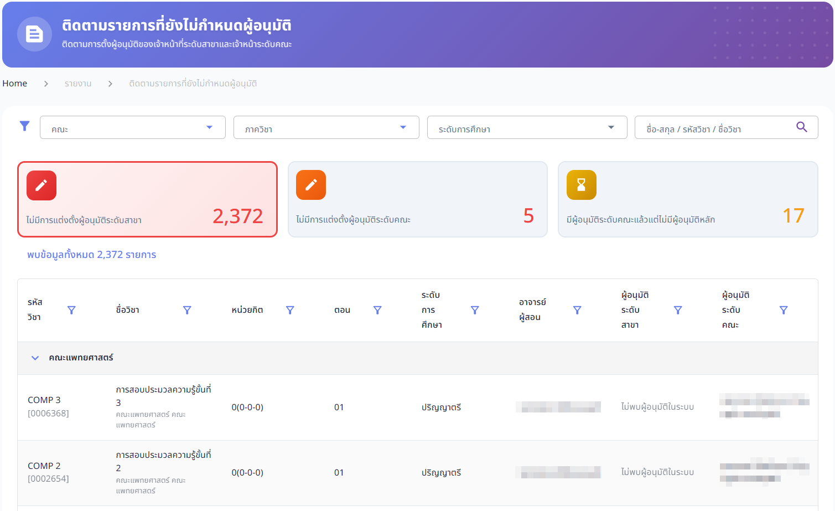The image size is (835, 511).
Task: Open the ภาควิชา dropdown
Action: [326, 127]
